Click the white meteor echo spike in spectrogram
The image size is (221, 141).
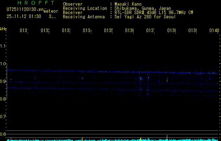point(167,80)
